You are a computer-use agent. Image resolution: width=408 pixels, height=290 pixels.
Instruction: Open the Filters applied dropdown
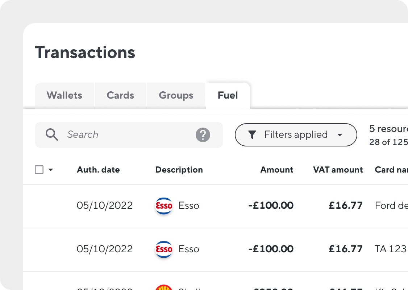tap(296, 135)
